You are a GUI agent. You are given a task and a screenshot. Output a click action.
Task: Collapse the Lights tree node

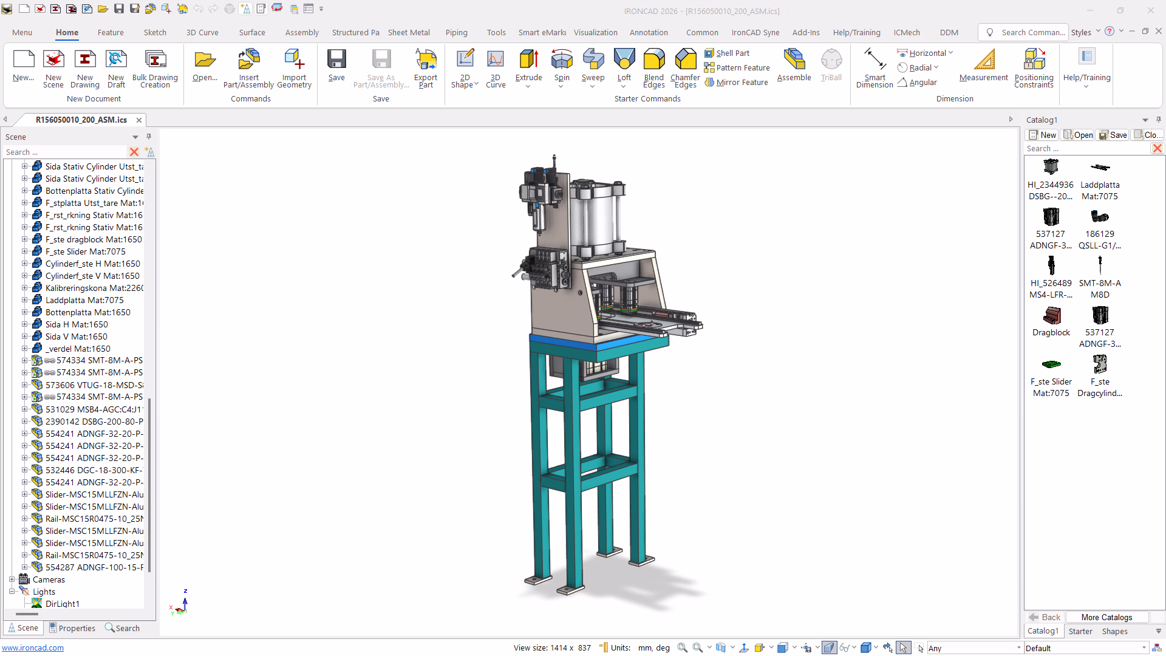(x=12, y=592)
